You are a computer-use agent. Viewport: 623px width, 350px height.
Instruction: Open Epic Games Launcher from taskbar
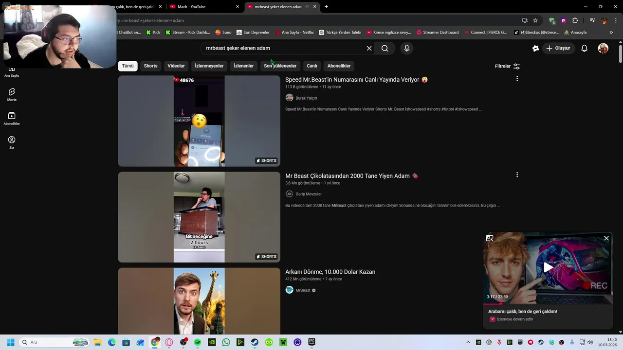click(x=311, y=342)
